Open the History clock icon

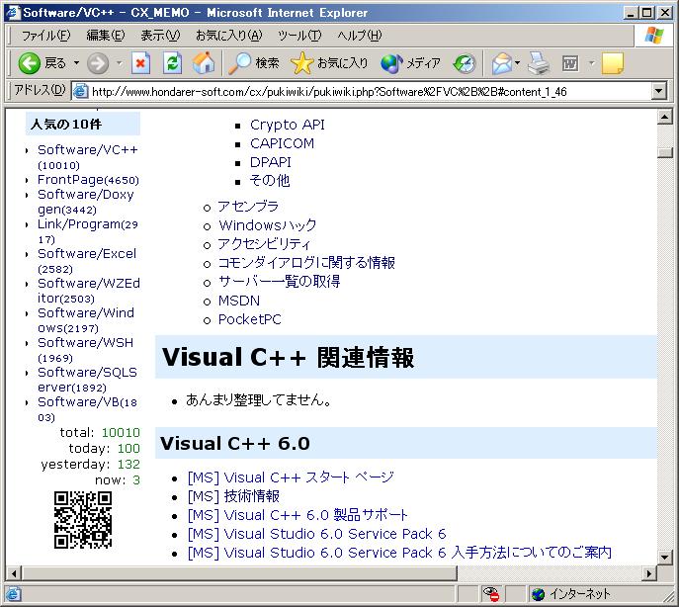[x=465, y=63]
